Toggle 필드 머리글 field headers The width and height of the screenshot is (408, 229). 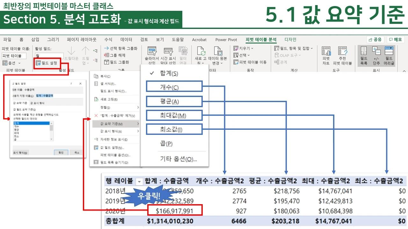[x=390, y=56]
